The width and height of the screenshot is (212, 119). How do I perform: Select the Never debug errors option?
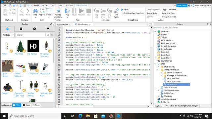click(x=122, y=10)
